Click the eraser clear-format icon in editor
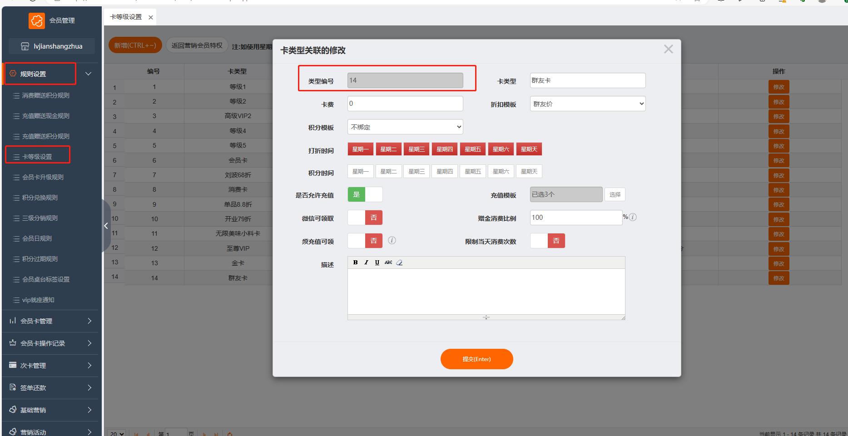 click(x=399, y=263)
